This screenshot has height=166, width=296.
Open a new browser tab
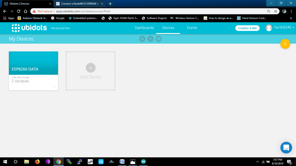click(x=110, y=3)
